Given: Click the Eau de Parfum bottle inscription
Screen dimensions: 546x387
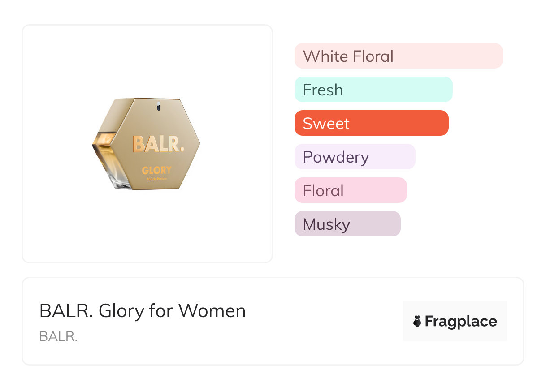Looking at the screenshot, I should 156,180.
